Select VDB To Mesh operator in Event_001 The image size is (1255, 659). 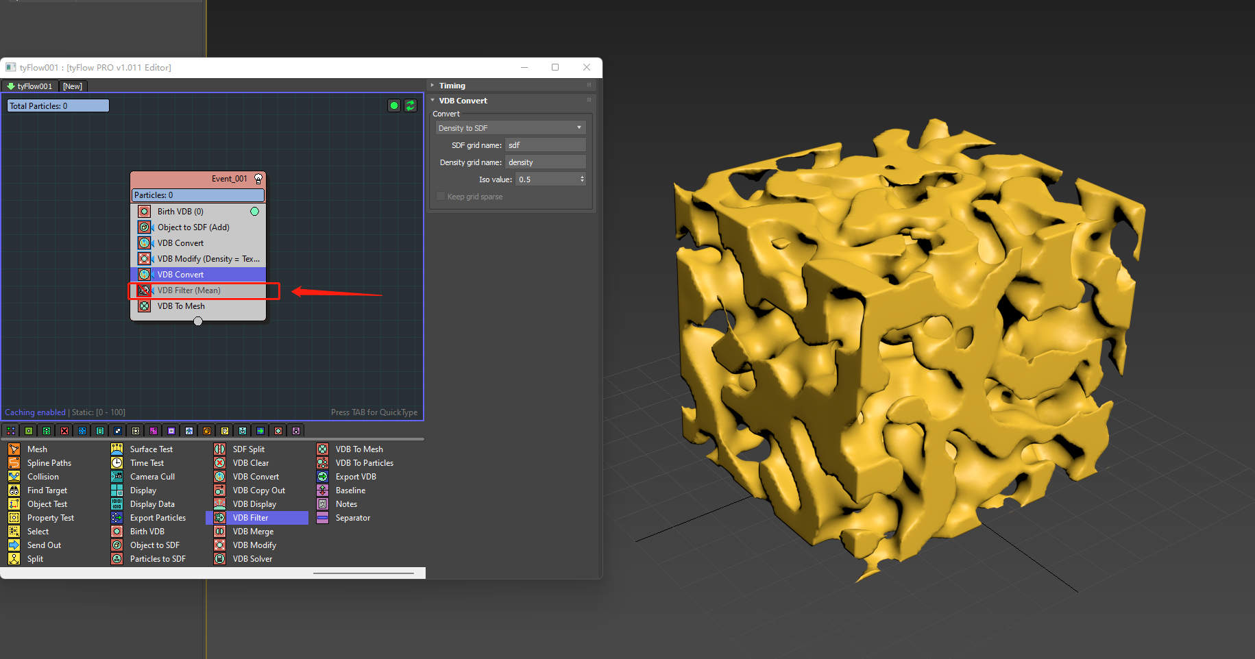point(181,306)
